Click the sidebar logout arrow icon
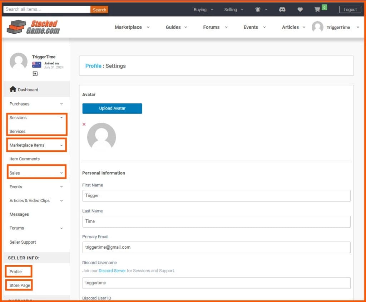 (35, 74)
